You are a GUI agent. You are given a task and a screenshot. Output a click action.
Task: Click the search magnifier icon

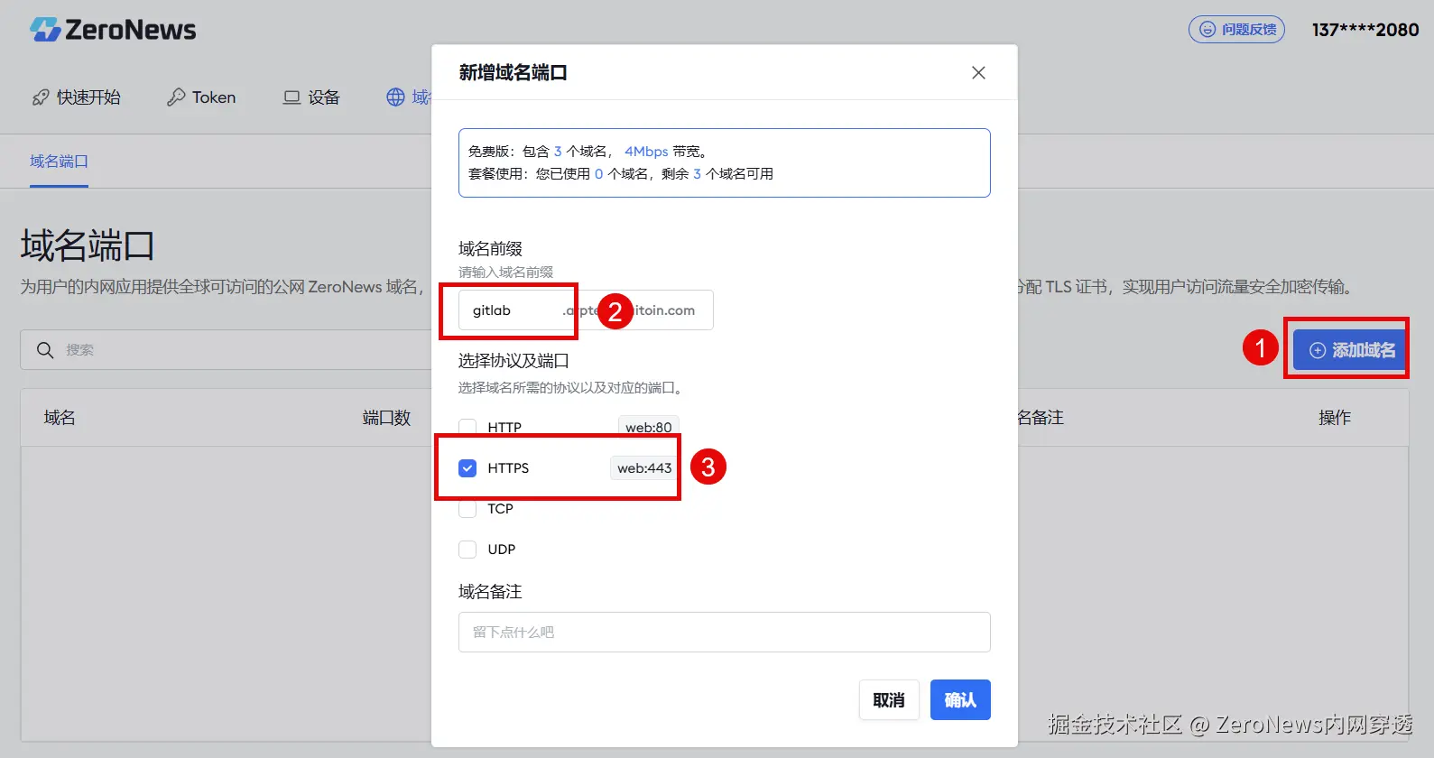click(45, 350)
